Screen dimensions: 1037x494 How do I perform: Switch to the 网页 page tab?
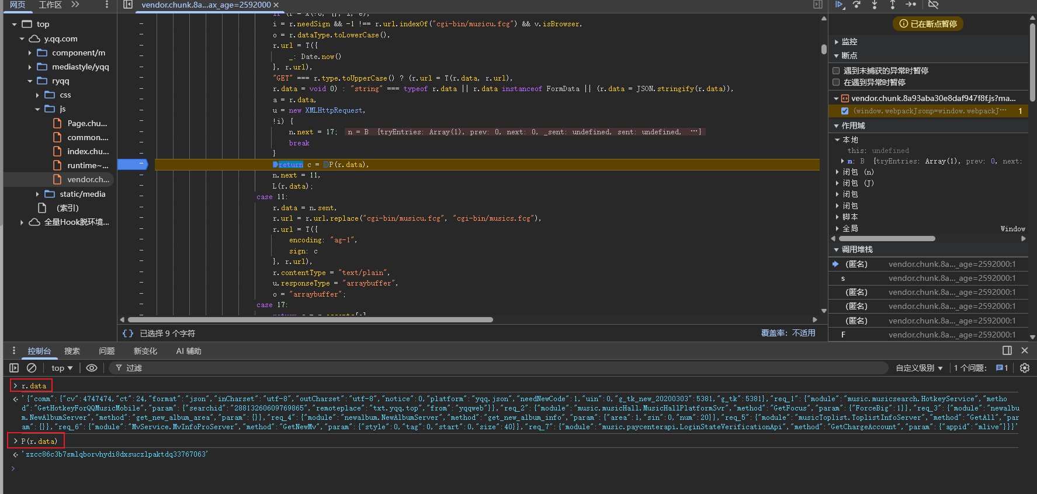tap(18, 5)
